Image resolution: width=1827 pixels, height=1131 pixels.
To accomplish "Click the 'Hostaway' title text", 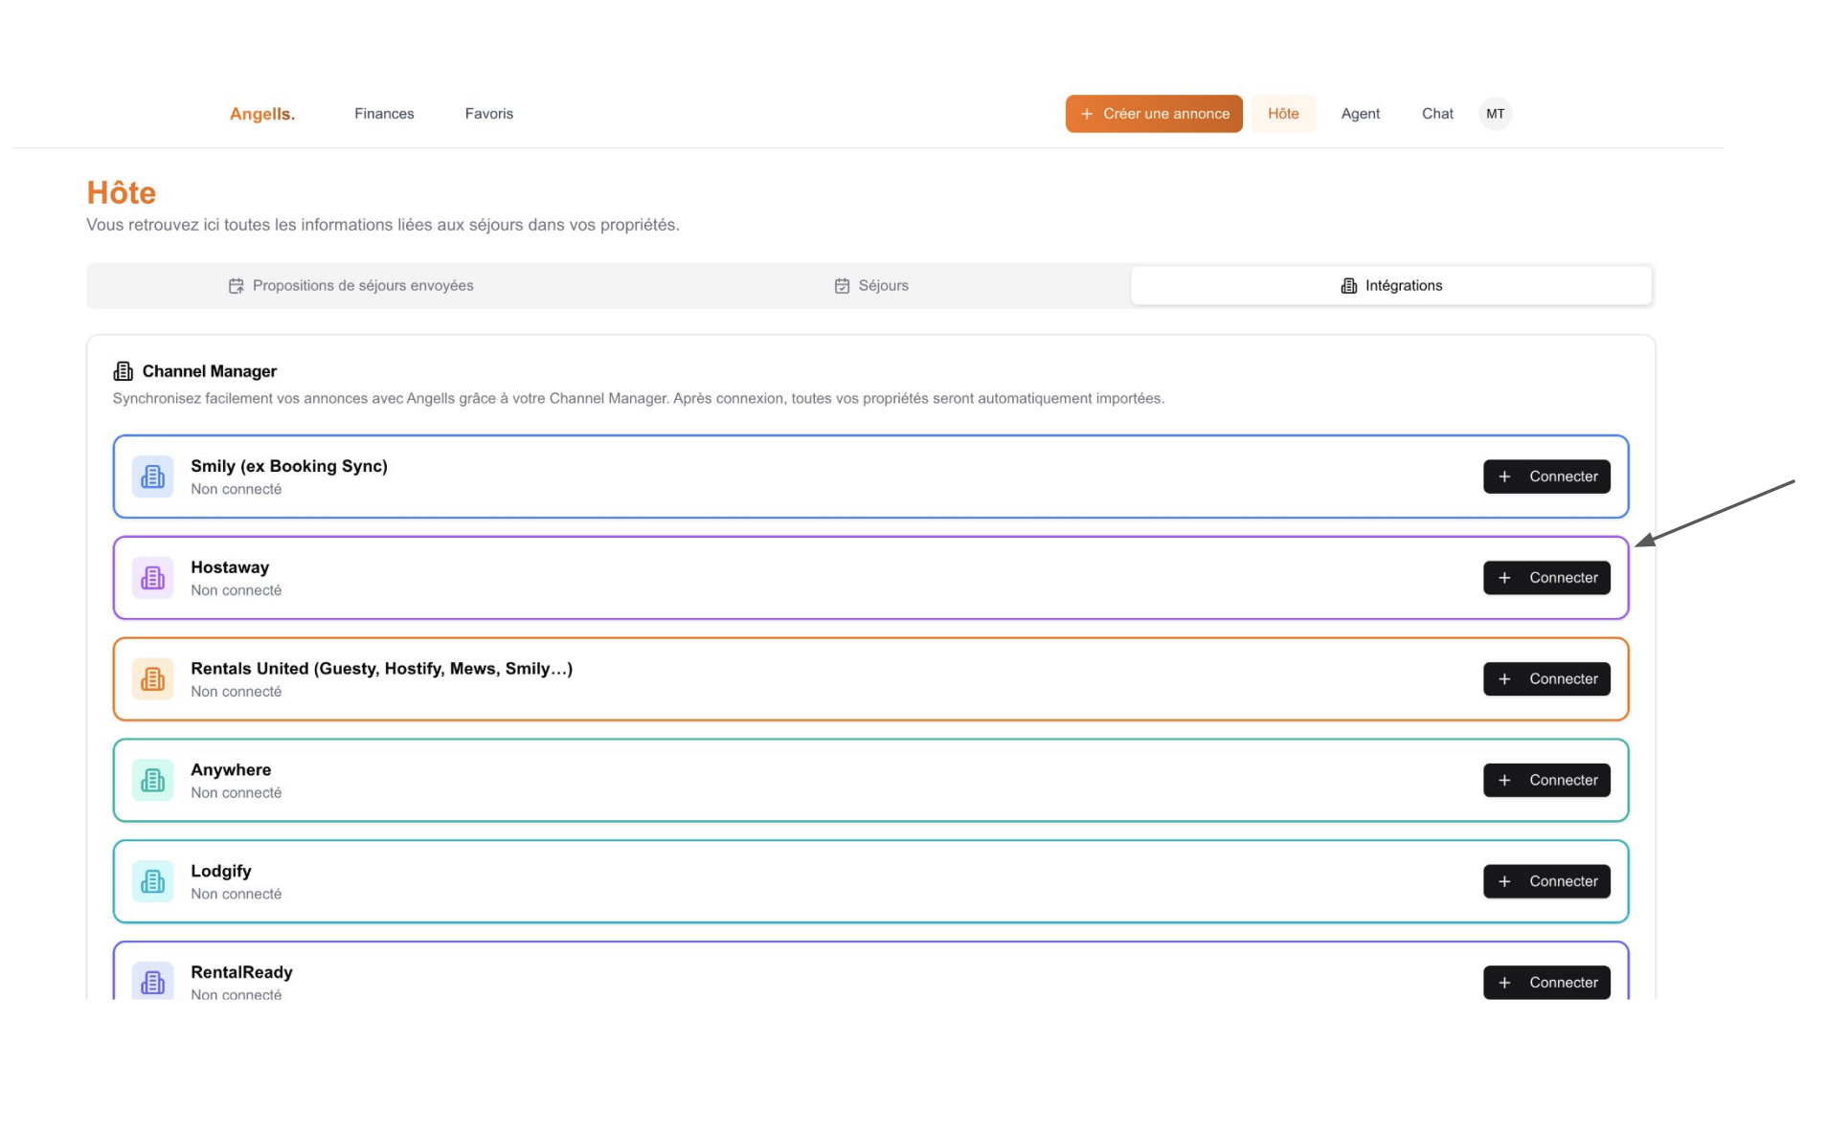I will (230, 567).
